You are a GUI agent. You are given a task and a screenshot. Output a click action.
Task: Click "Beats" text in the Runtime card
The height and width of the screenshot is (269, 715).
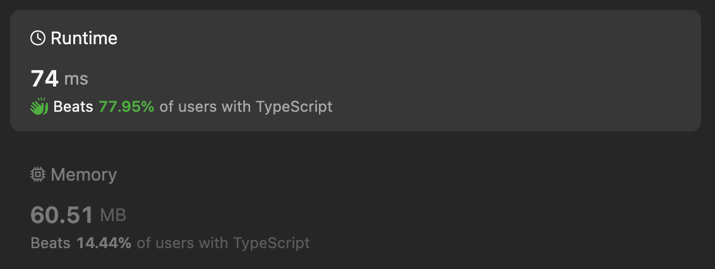pos(73,107)
